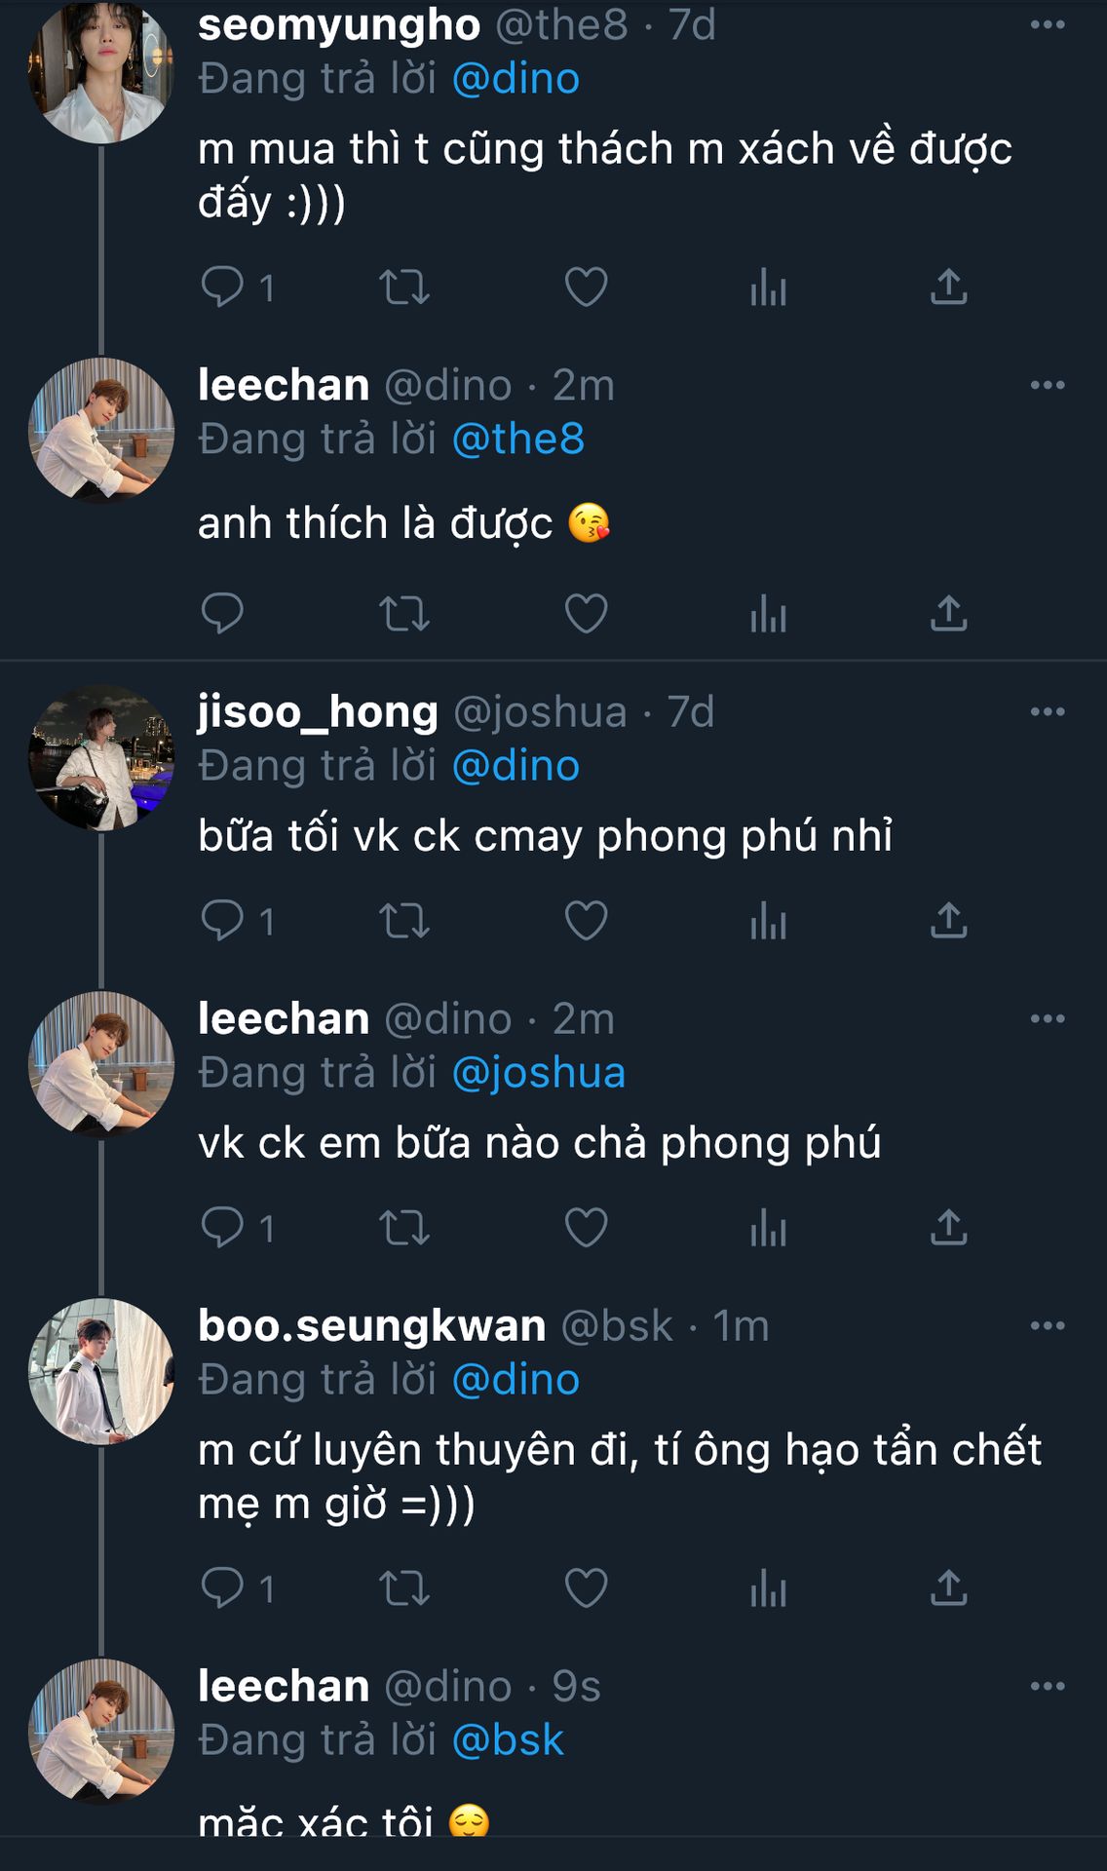Like jisoo_hong's tweet about bữa tối
The width and height of the screenshot is (1107, 1871).
coord(586,920)
